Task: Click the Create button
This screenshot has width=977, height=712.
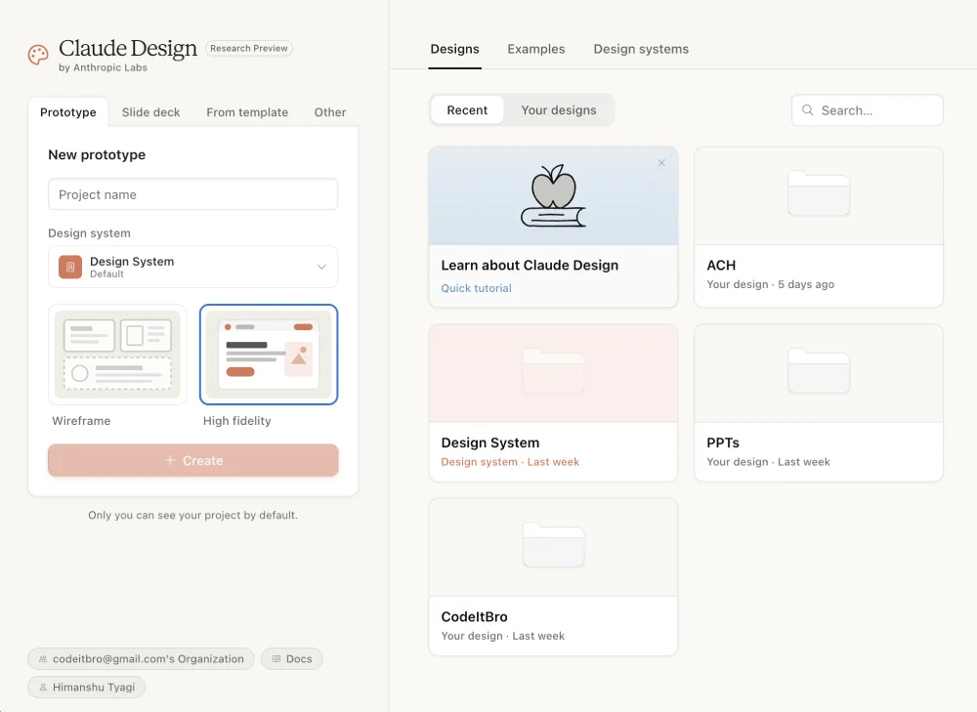Action: point(192,460)
